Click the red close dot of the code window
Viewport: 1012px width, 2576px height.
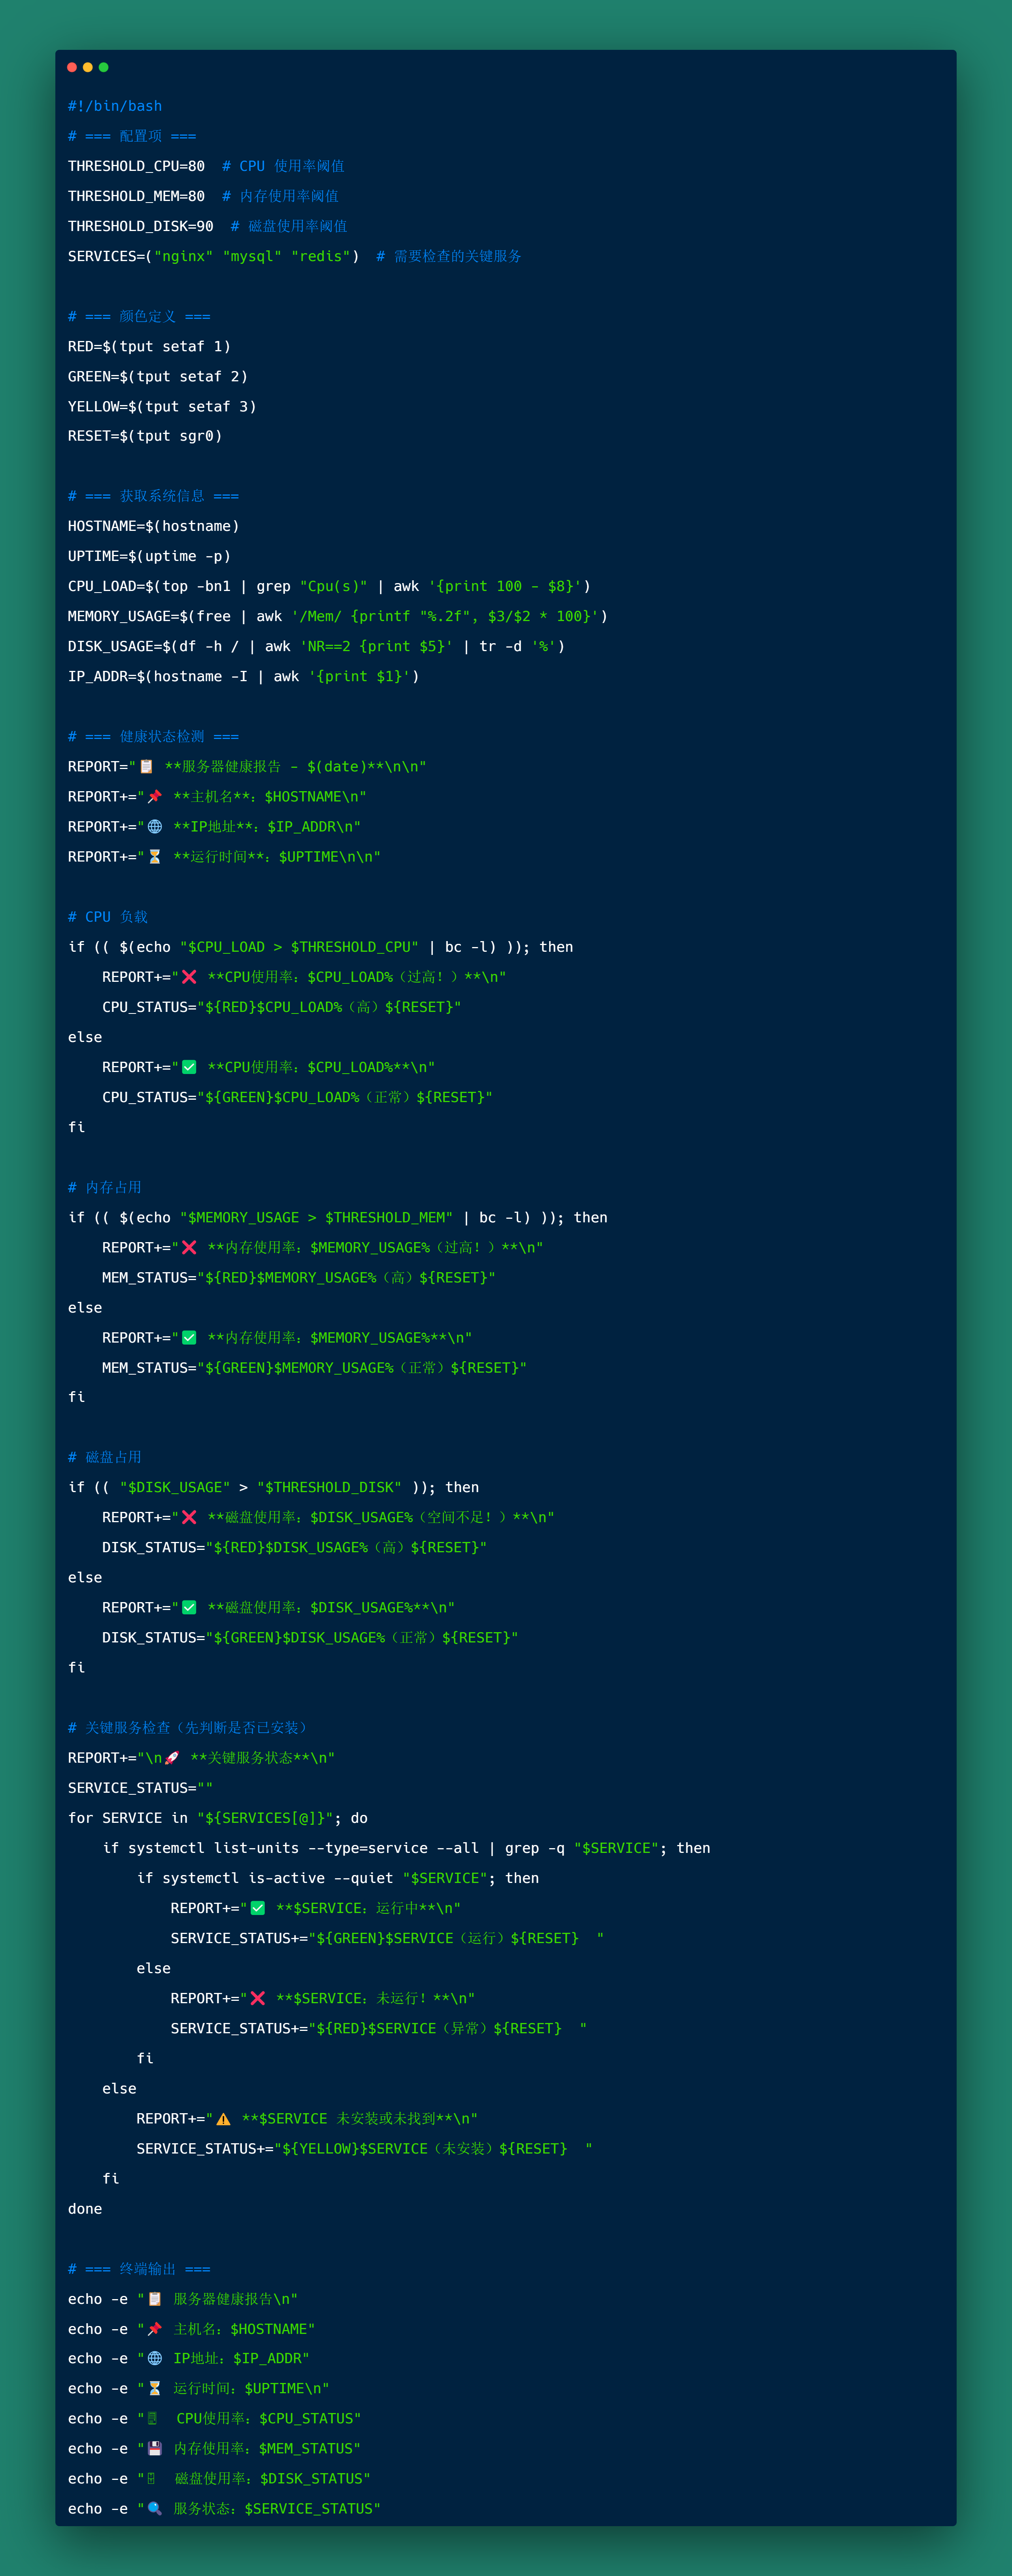tap(72, 67)
